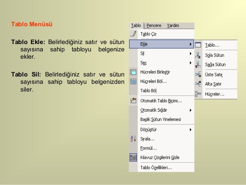
Task: Open the Yardım menu
Action: tap(173, 25)
